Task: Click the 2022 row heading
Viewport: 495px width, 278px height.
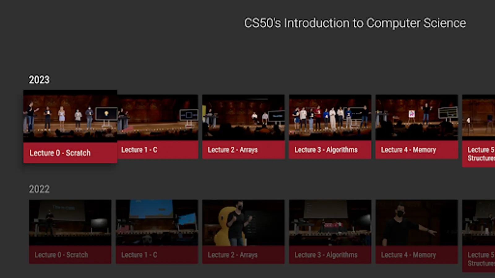Action: point(39,189)
